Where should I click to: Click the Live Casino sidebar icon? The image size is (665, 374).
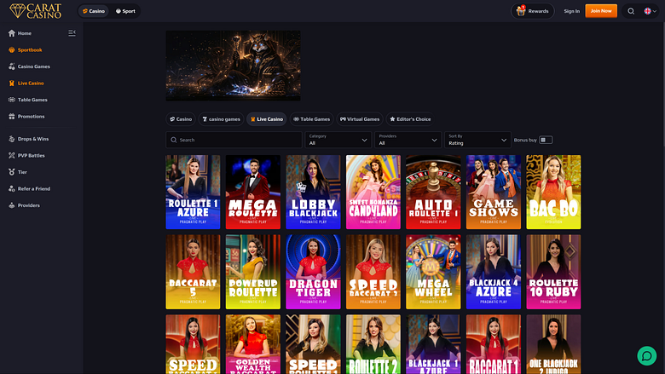click(11, 83)
